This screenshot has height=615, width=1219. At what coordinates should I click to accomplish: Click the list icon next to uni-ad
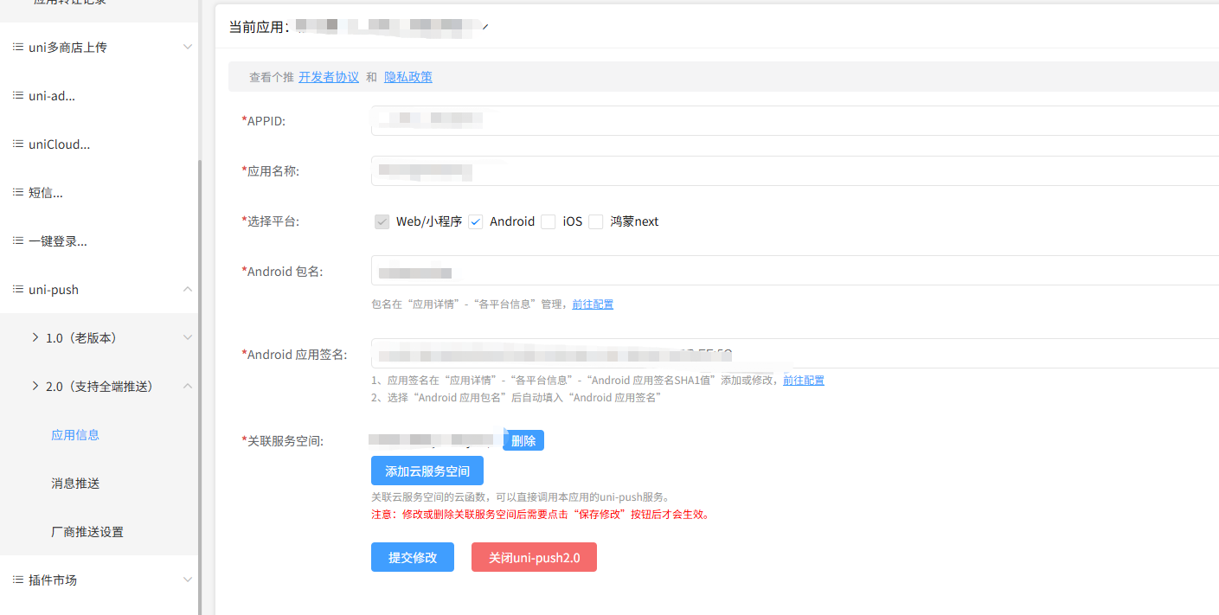point(17,96)
